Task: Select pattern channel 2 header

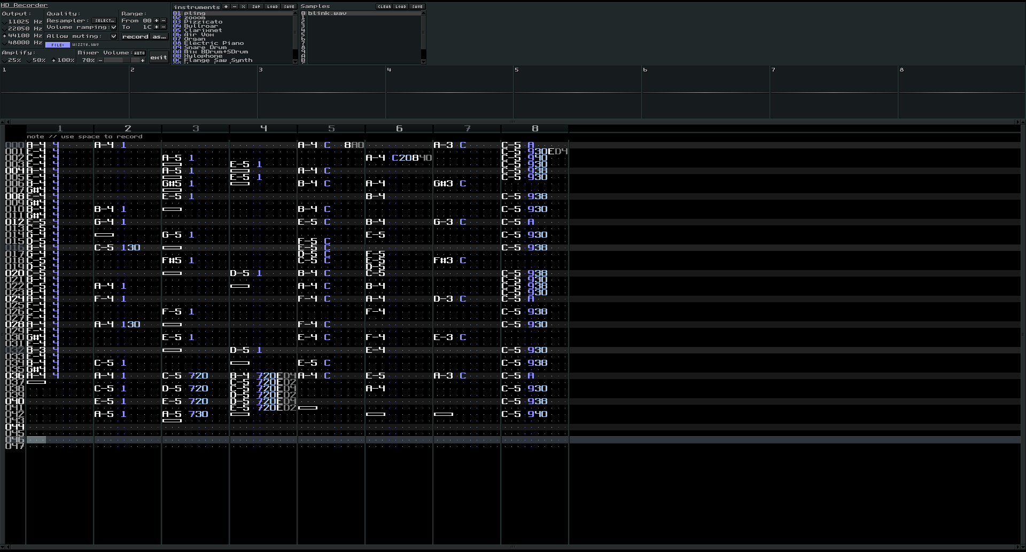Action: coord(128,129)
